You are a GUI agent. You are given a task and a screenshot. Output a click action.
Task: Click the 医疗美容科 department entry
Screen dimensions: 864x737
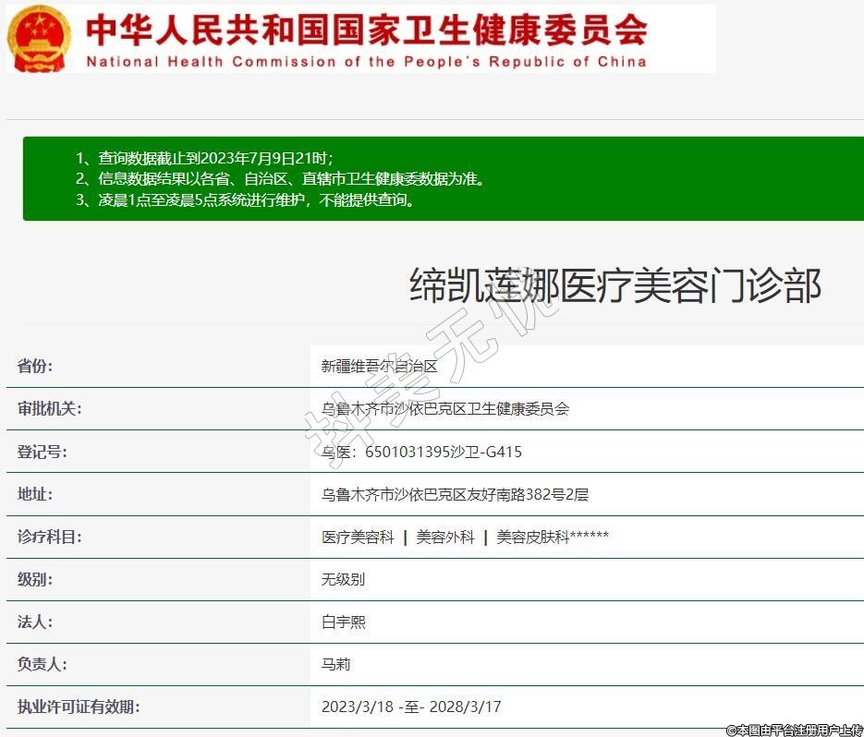[358, 537]
